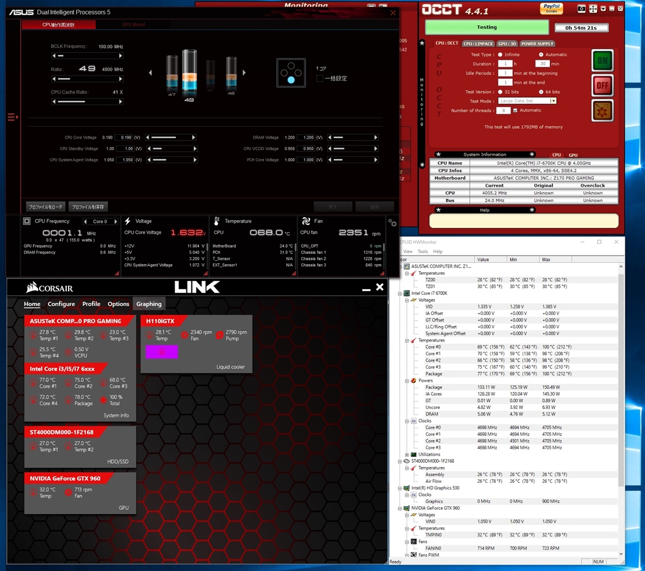The height and width of the screenshot is (571, 645).
Task: Click the CPU Frequency chip icon
Action: (26, 221)
